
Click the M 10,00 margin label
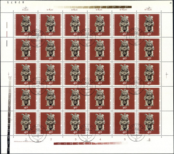(123, 10)
